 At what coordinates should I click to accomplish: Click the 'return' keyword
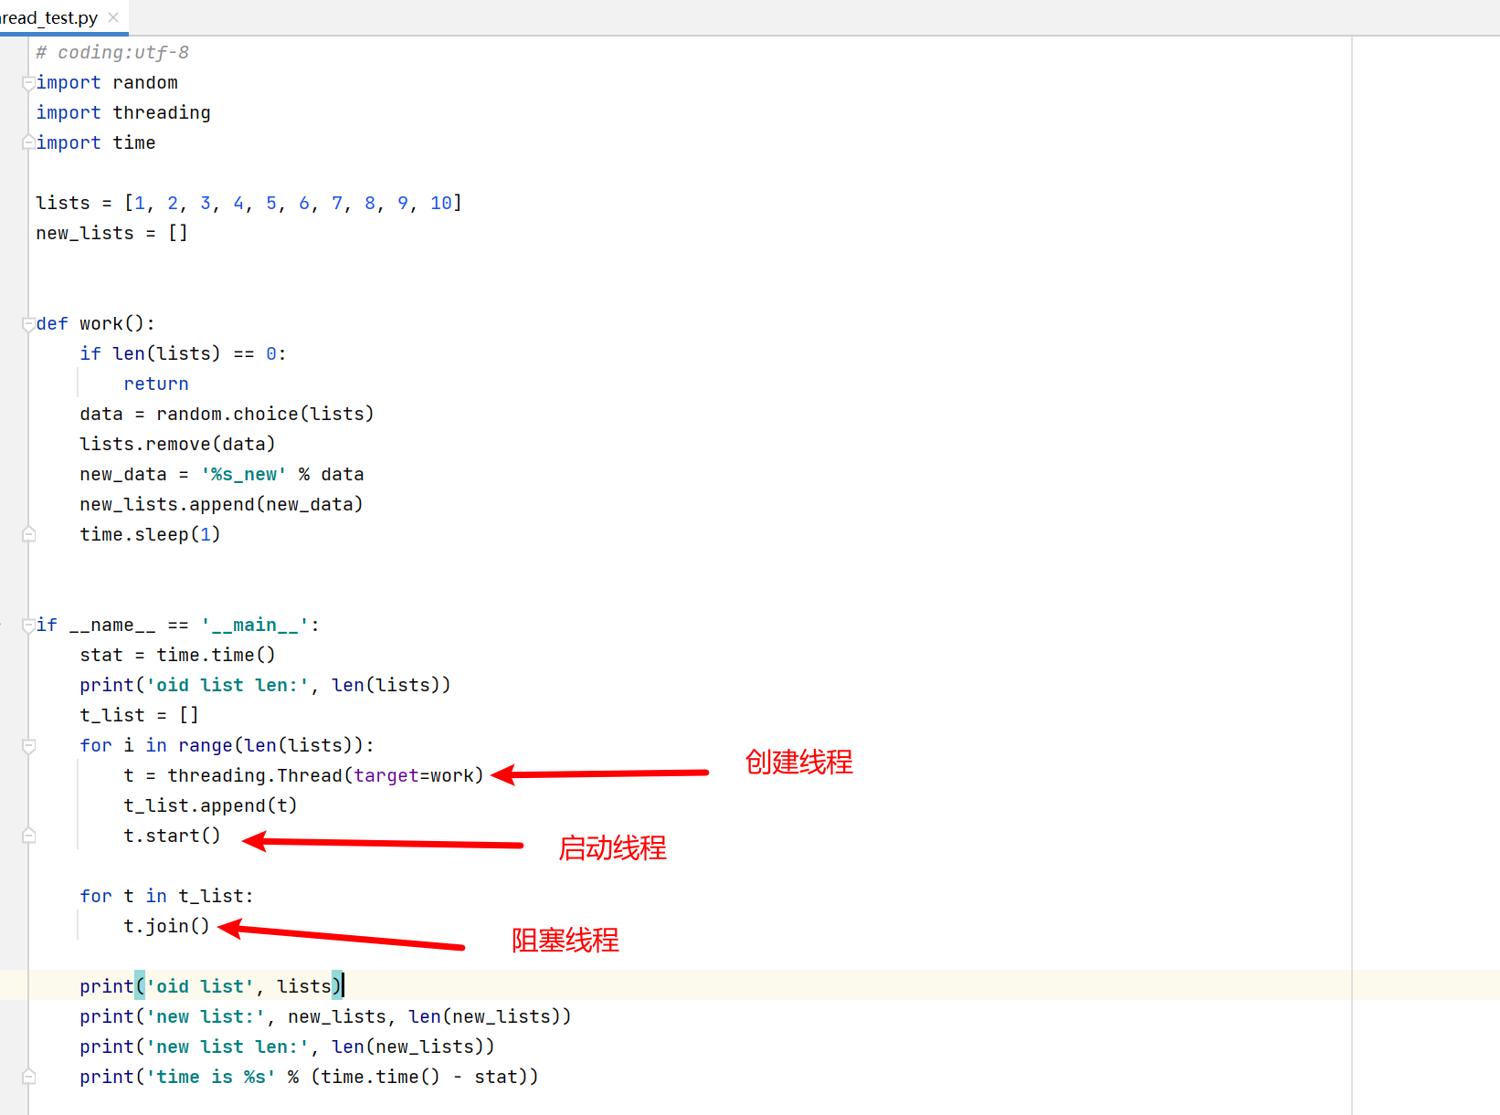(x=156, y=384)
